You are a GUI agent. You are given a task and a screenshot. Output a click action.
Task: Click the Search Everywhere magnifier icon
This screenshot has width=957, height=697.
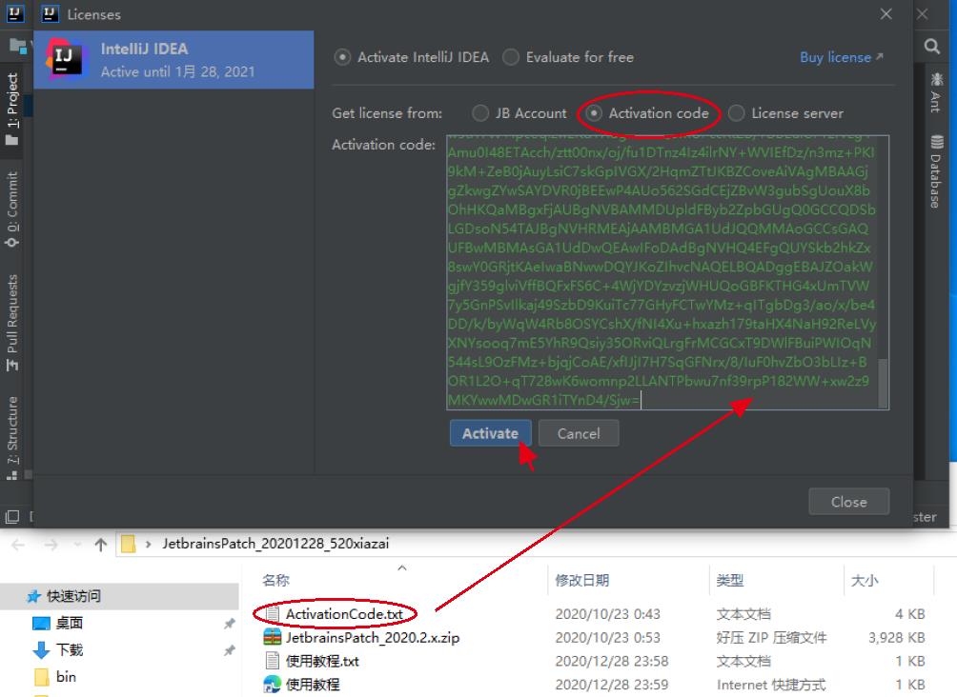coord(932,47)
